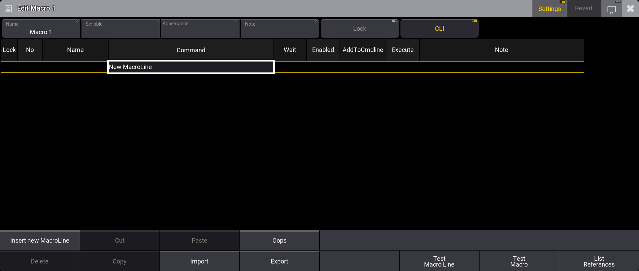Toggle the macro Lock button

[x=359, y=29]
